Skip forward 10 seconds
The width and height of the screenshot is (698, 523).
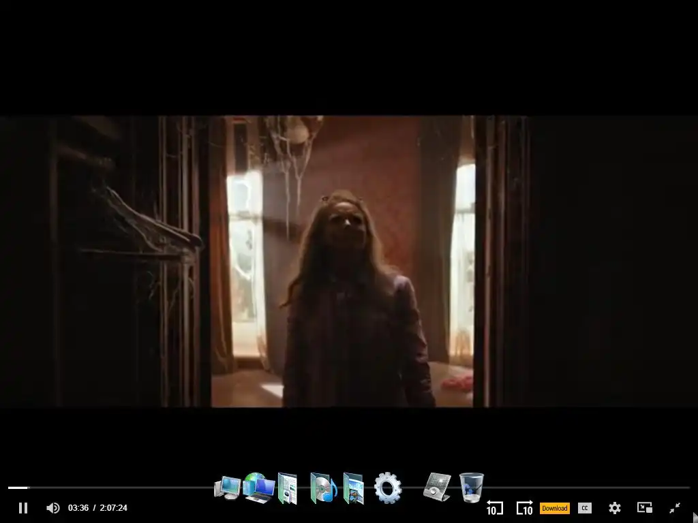point(524,508)
